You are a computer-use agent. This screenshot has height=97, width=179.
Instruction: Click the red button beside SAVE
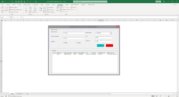[109, 46]
